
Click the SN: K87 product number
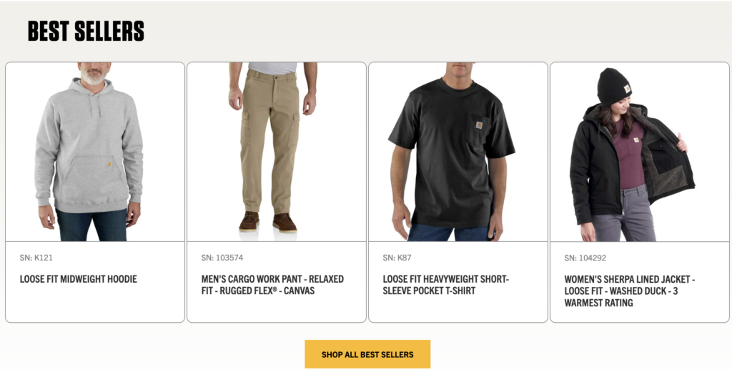tap(397, 258)
